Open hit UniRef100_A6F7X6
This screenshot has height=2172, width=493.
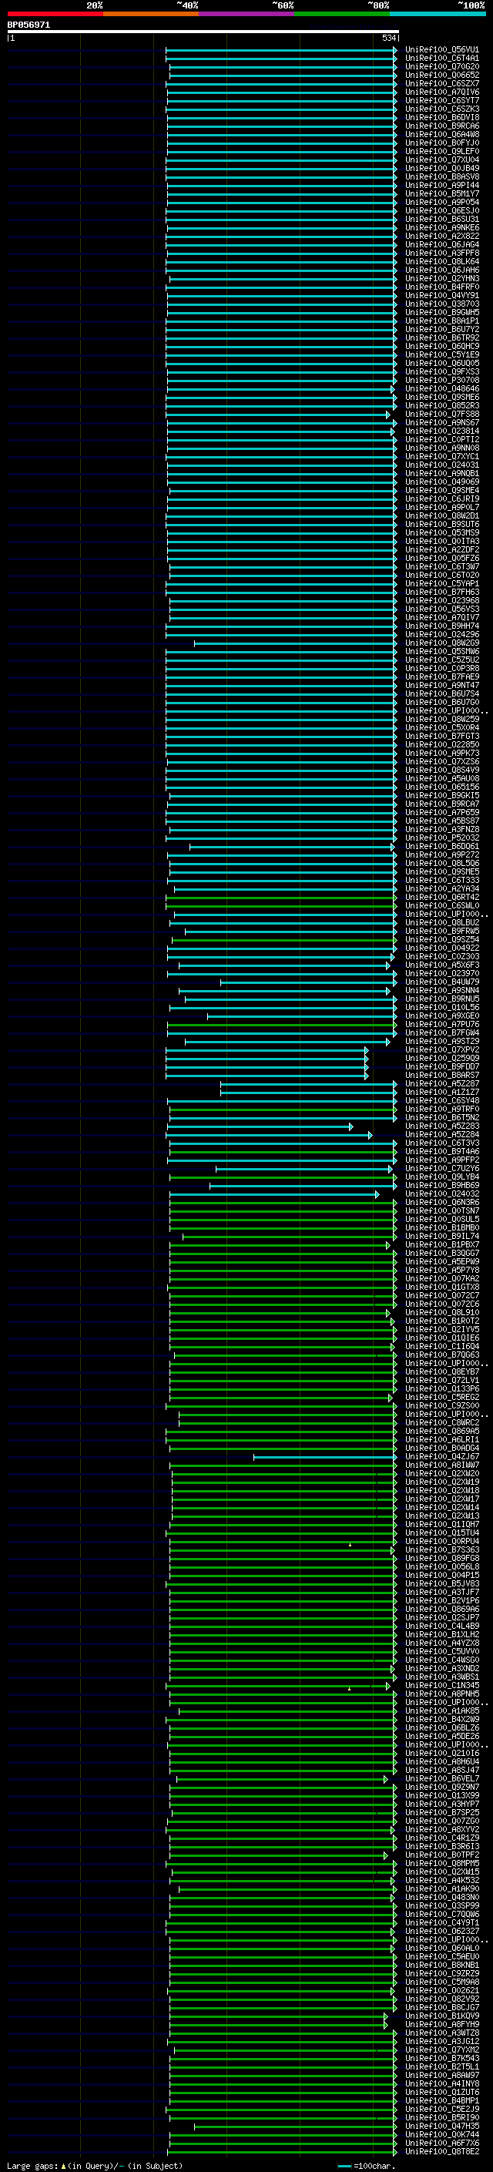coord(441,2143)
